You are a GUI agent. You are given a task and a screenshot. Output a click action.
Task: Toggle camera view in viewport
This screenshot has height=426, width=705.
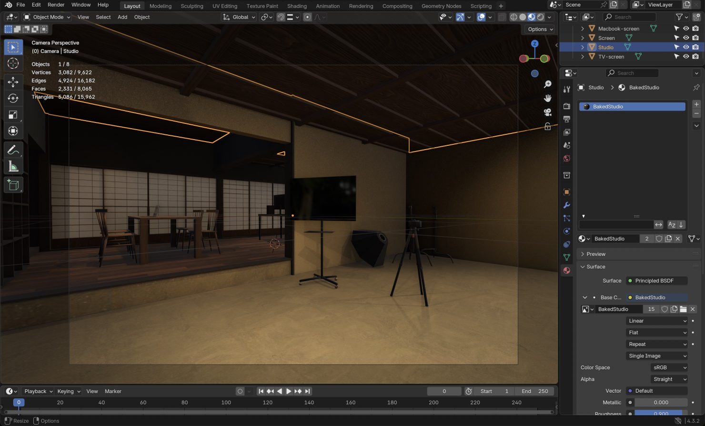[547, 112]
